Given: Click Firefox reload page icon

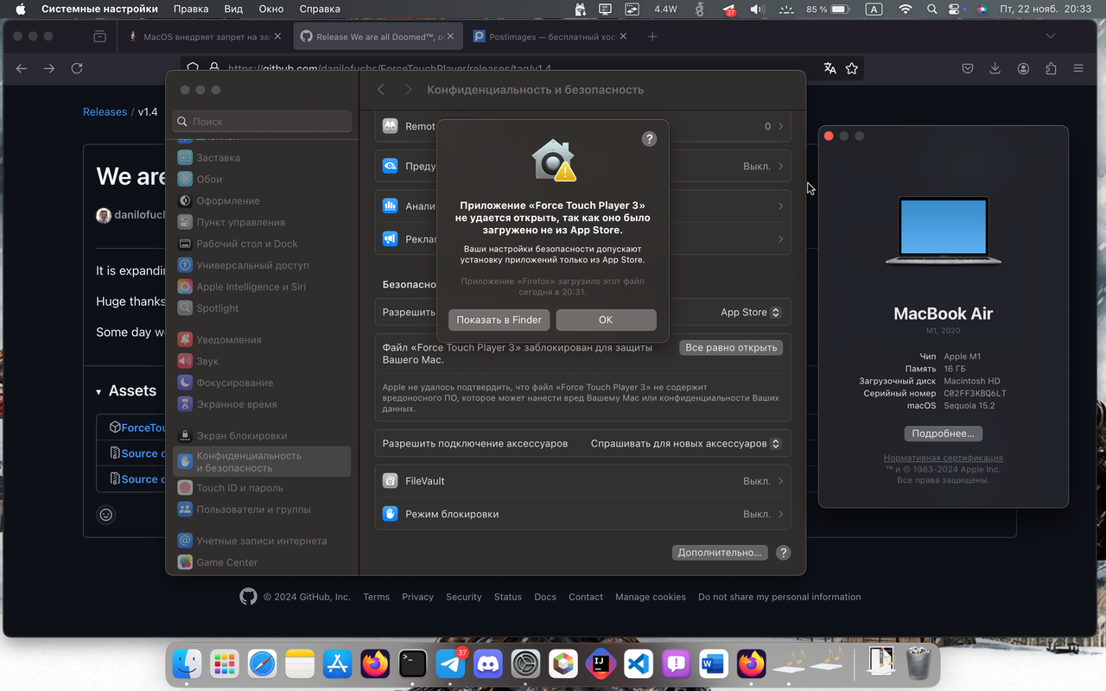Looking at the screenshot, I should 77,68.
